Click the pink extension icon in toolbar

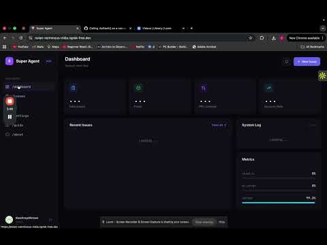click(x=282, y=38)
